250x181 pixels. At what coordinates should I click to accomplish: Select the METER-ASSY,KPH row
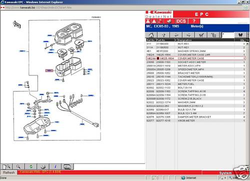coord(196,65)
